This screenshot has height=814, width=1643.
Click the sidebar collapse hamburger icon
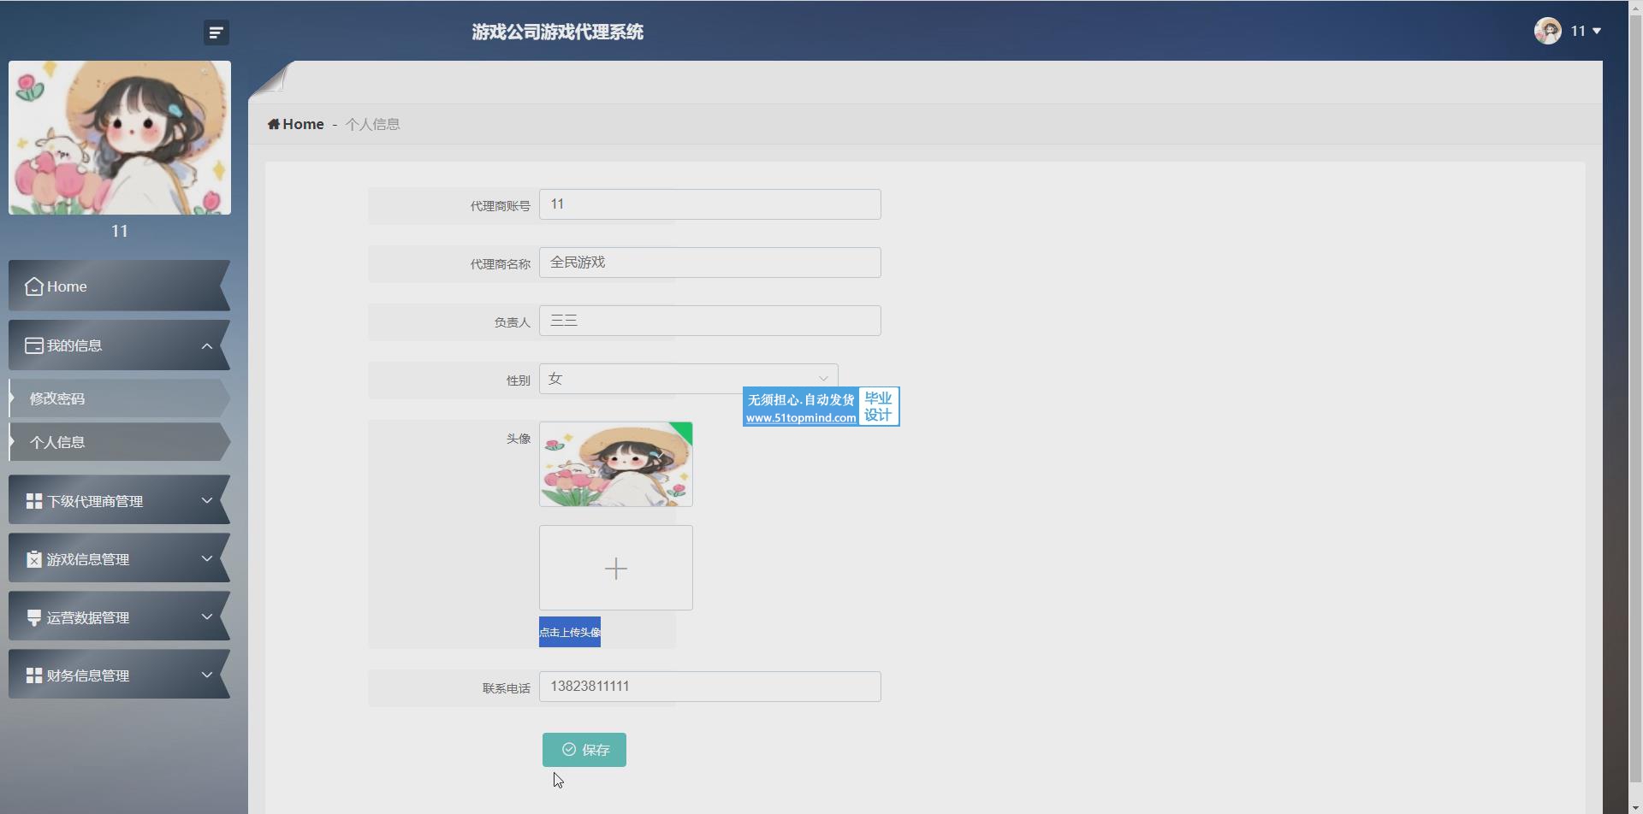pyautogui.click(x=216, y=32)
